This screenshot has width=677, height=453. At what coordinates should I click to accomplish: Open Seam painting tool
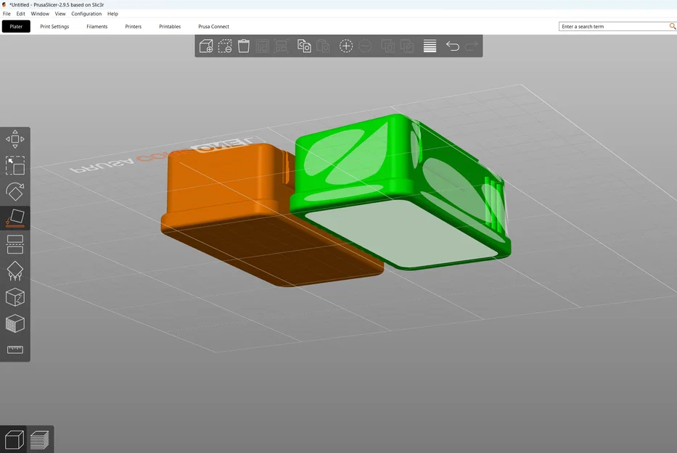[15, 297]
